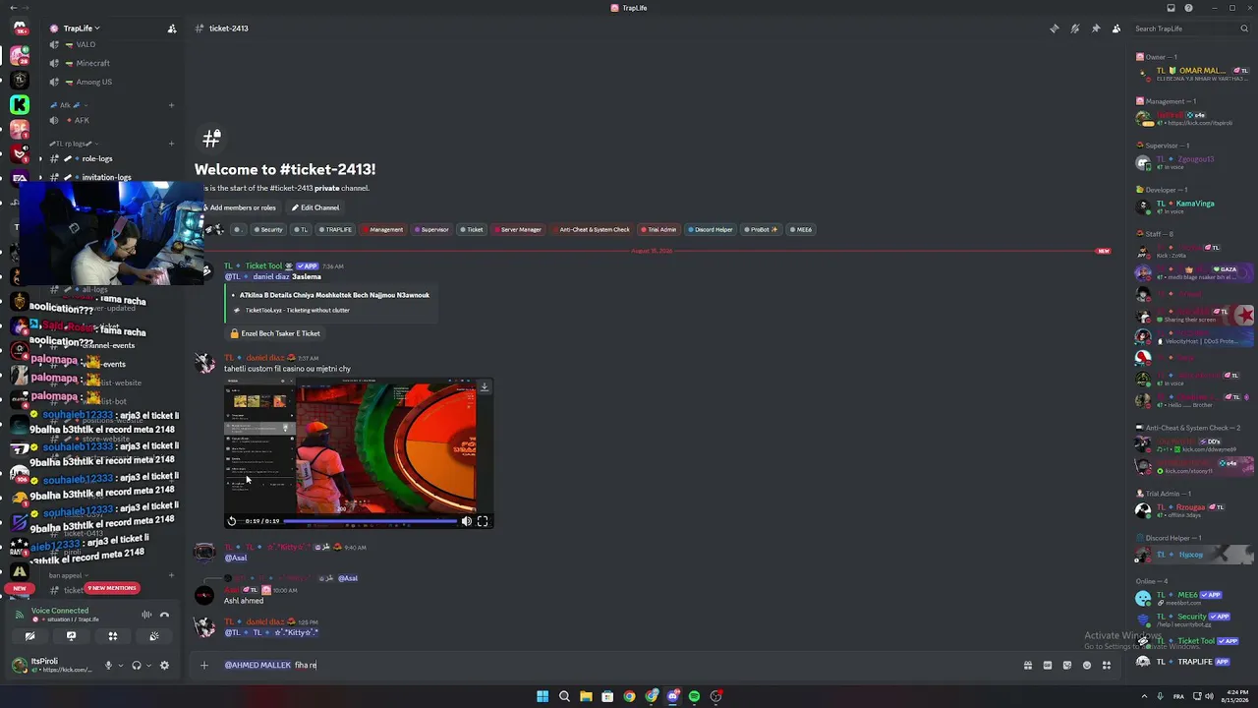This screenshot has width=1258, height=708.
Task: Open the ItsPiroli user profile panel
Action: click(x=51, y=665)
